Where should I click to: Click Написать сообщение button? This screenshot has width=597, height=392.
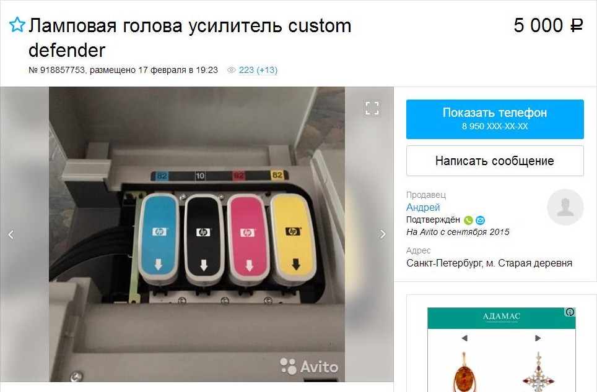[495, 161]
